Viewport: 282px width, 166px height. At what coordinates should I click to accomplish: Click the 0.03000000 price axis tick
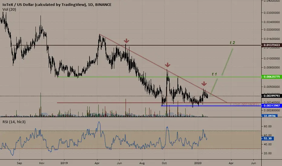(272, 13)
